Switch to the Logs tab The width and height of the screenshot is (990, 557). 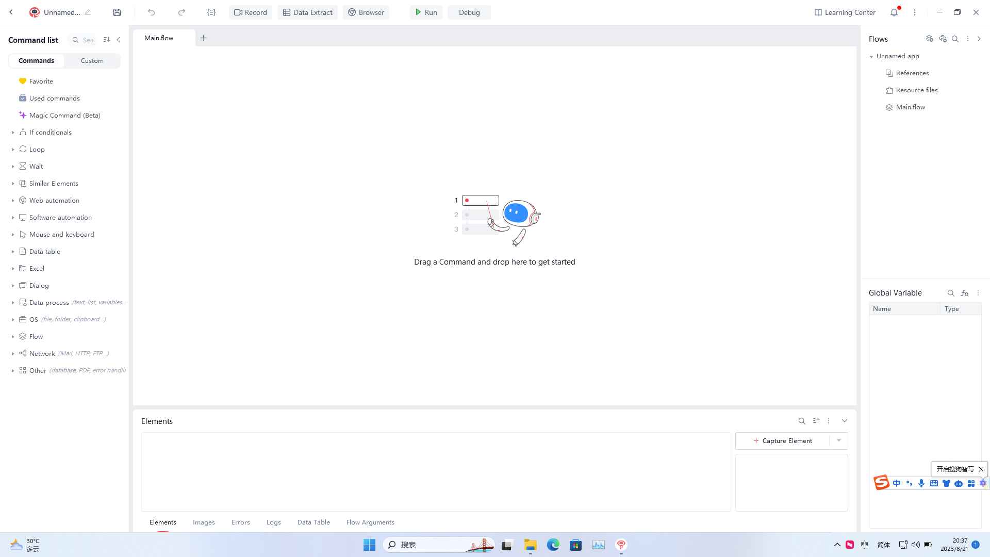274,522
